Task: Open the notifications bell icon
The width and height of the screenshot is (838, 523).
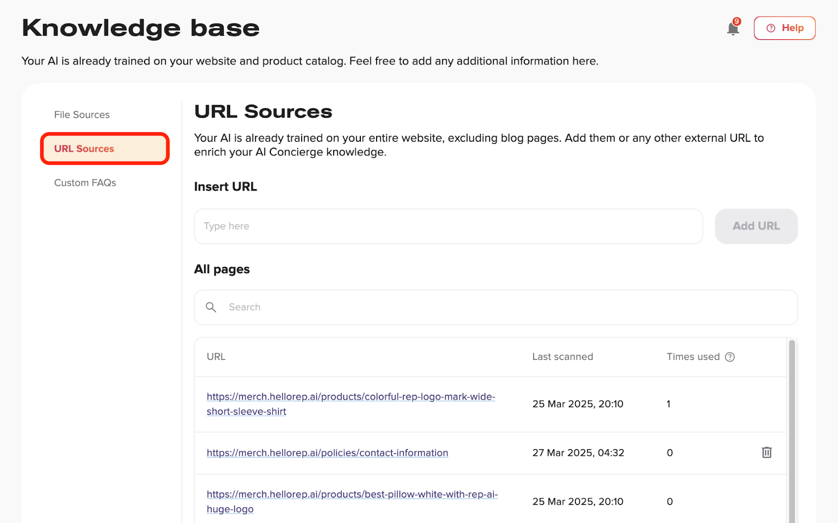Action: click(733, 28)
